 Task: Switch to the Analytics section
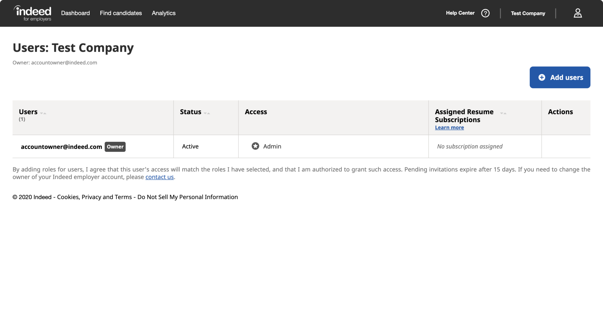[x=163, y=13]
